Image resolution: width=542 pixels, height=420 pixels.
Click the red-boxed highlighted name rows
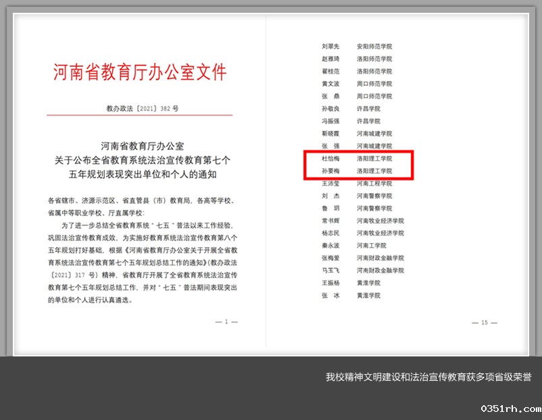(358, 164)
